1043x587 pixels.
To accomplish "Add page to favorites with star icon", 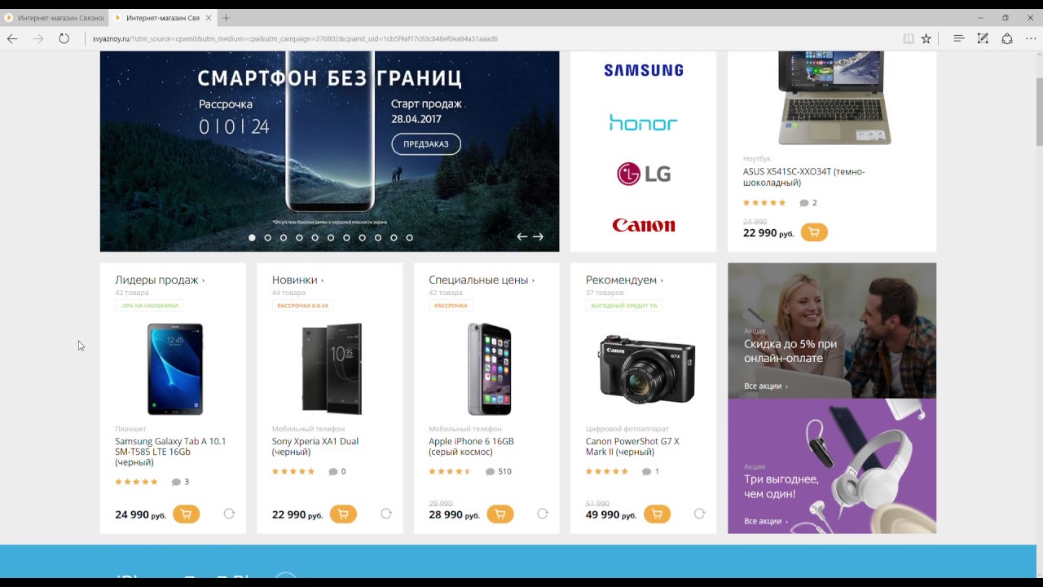I will click(x=926, y=38).
